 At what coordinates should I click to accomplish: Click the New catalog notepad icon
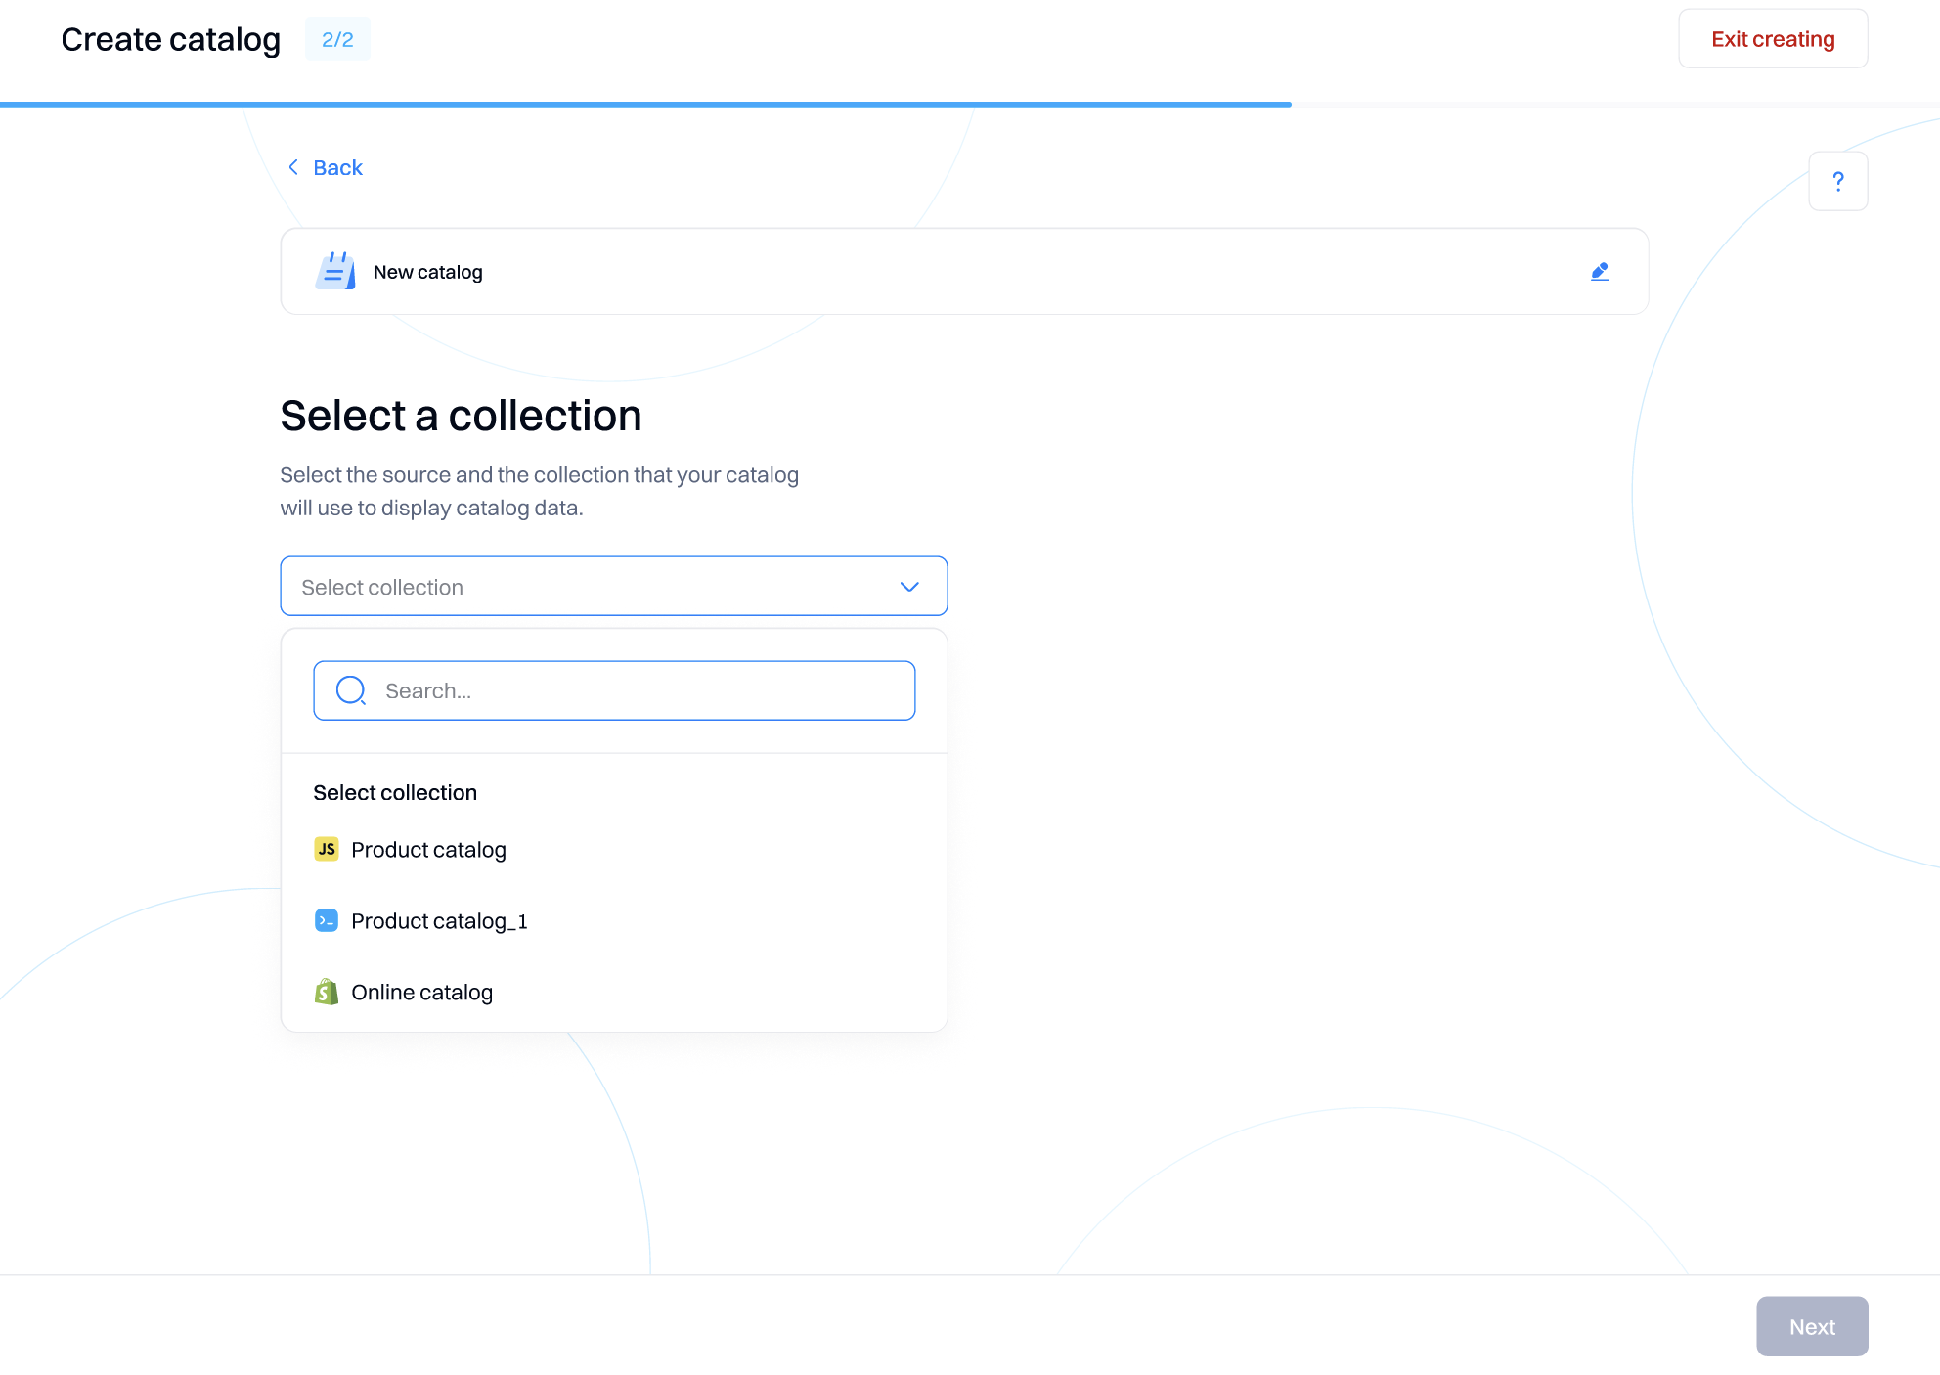(335, 271)
